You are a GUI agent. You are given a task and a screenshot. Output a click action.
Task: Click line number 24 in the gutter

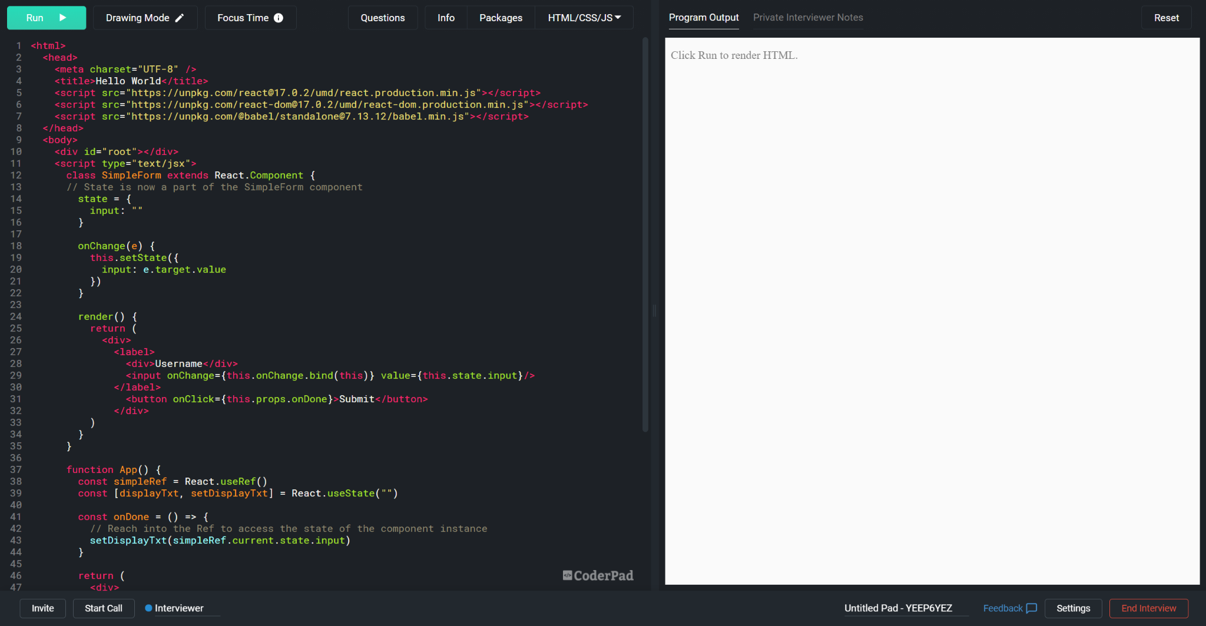coord(16,317)
